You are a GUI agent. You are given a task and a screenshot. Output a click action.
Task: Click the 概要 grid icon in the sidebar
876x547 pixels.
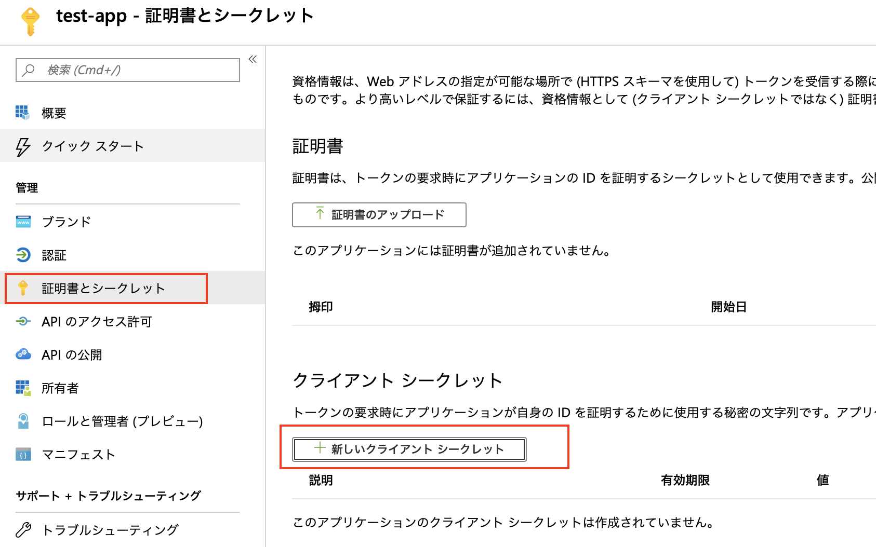(x=23, y=111)
